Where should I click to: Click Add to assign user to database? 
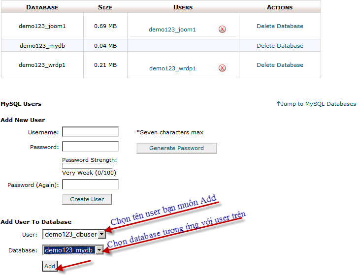50,266
